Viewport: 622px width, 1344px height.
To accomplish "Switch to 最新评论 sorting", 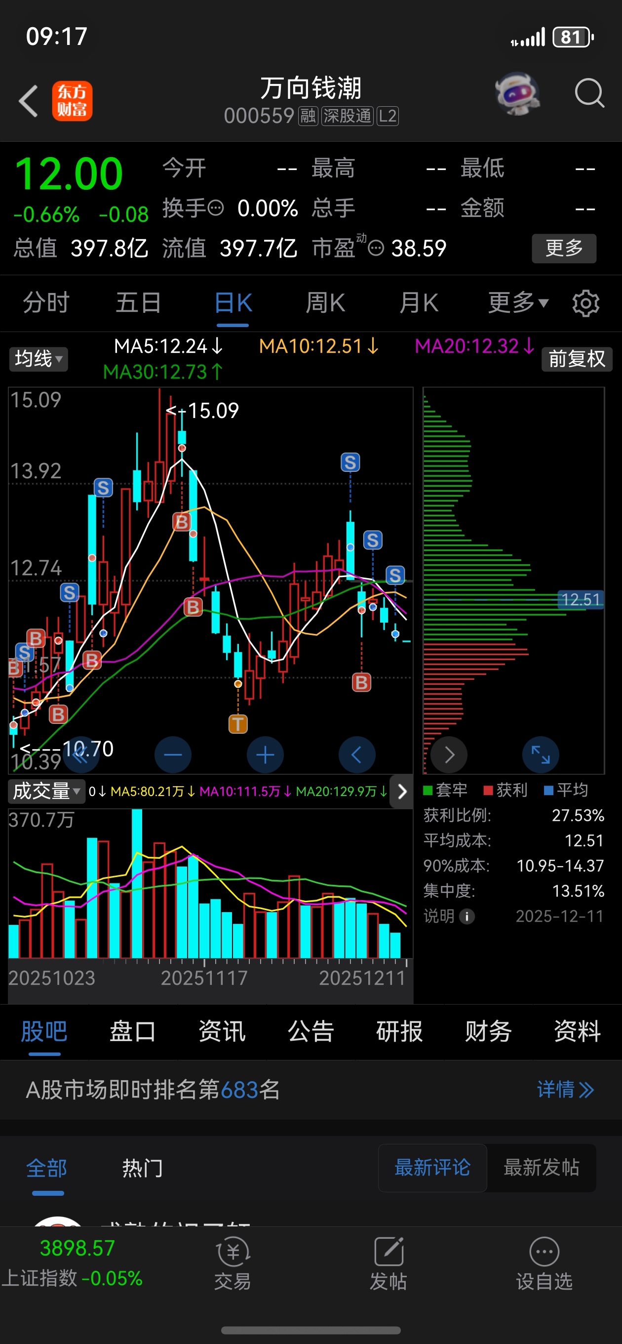I will point(432,1168).
